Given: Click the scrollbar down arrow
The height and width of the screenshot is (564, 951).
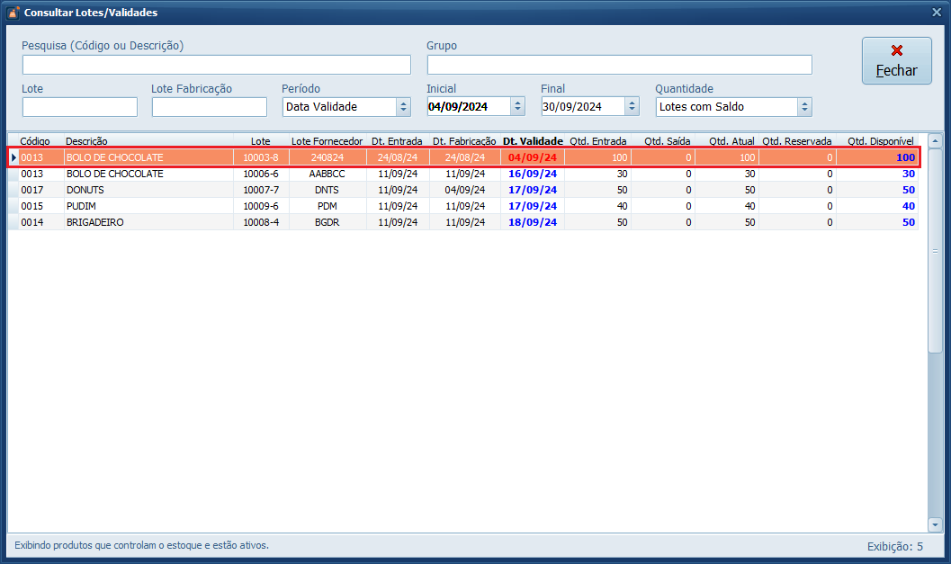Looking at the screenshot, I should (935, 524).
